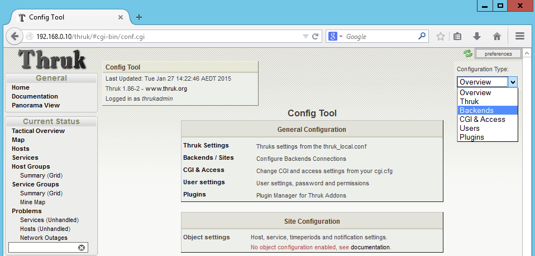Reload the page with the refresh icon
Screen dimensions: 535x256
coord(316,36)
